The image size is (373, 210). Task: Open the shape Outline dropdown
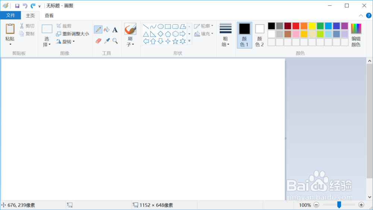[x=204, y=26]
